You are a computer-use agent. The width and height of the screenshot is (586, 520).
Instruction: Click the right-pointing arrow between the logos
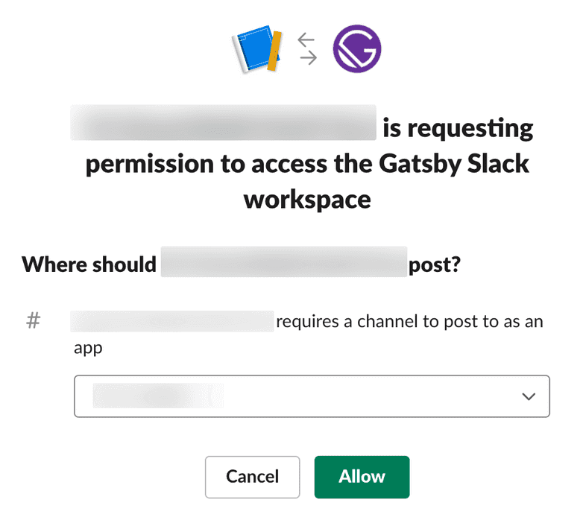(307, 58)
